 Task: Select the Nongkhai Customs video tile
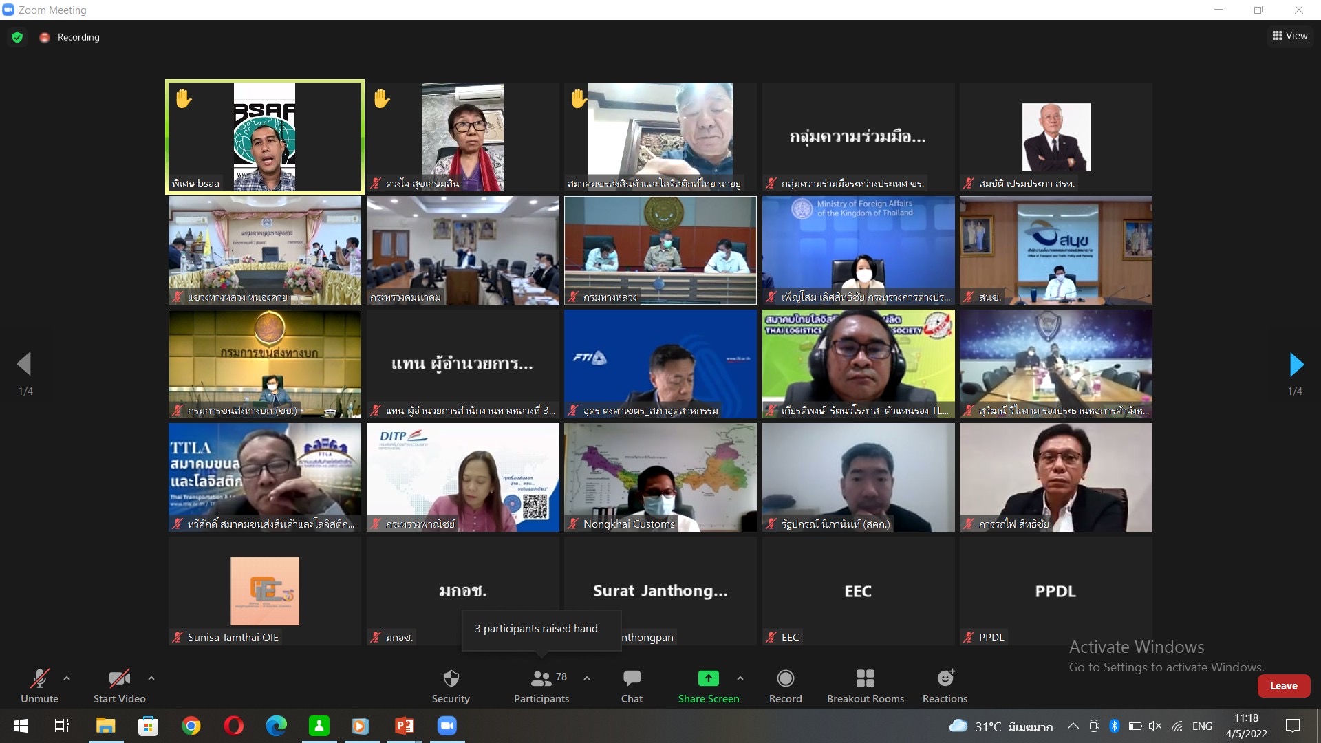[x=660, y=477]
